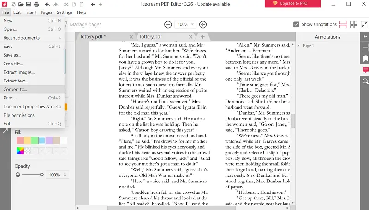Choose Save from the File menu
Viewport: 369px width, 210px height.
(32, 46)
